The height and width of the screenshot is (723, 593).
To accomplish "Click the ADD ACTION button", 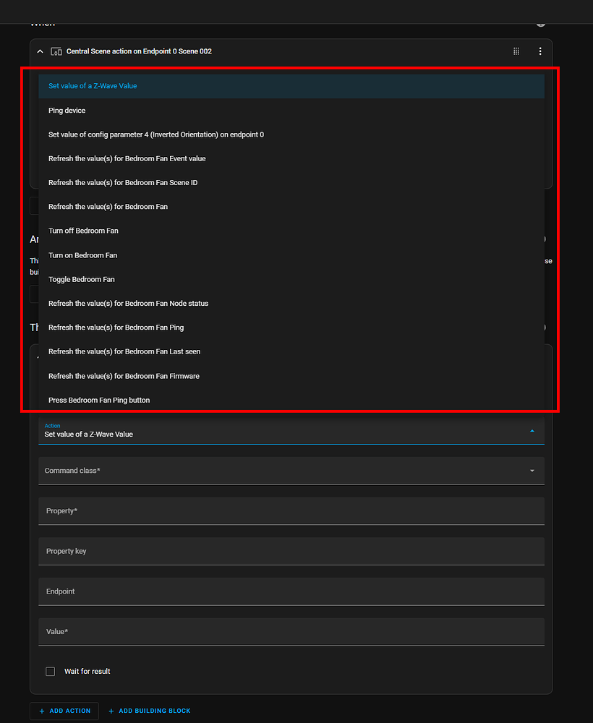I will pos(64,711).
